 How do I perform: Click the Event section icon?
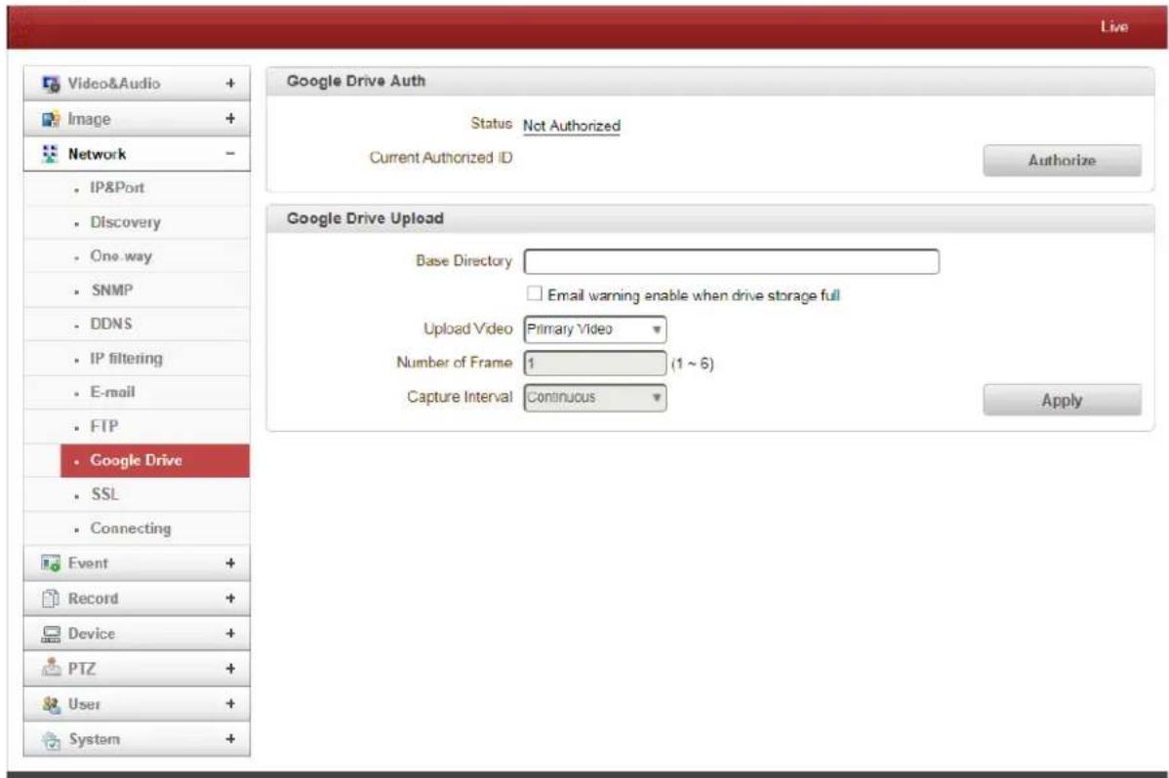[x=51, y=564]
